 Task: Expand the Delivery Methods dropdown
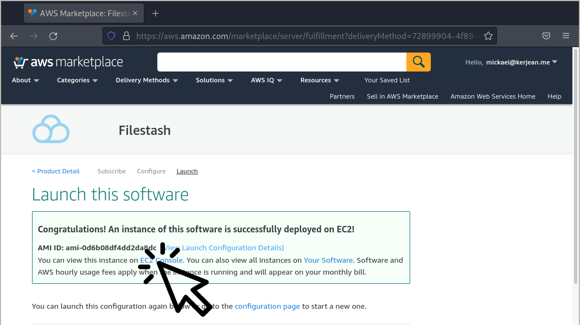pyautogui.click(x=146, y=80)
